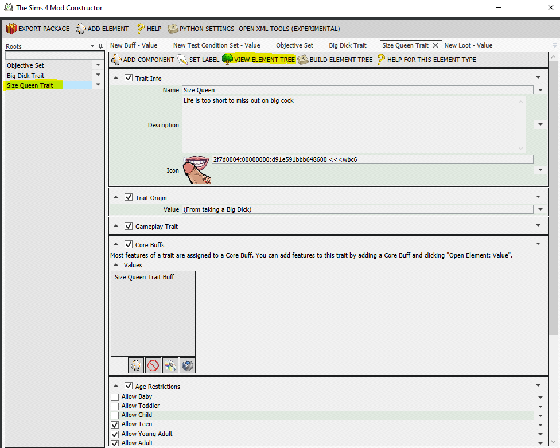Viewport: 560px width, 448px height.
Task: Click the Build Element Tree icon
Action: pos(303,60)
